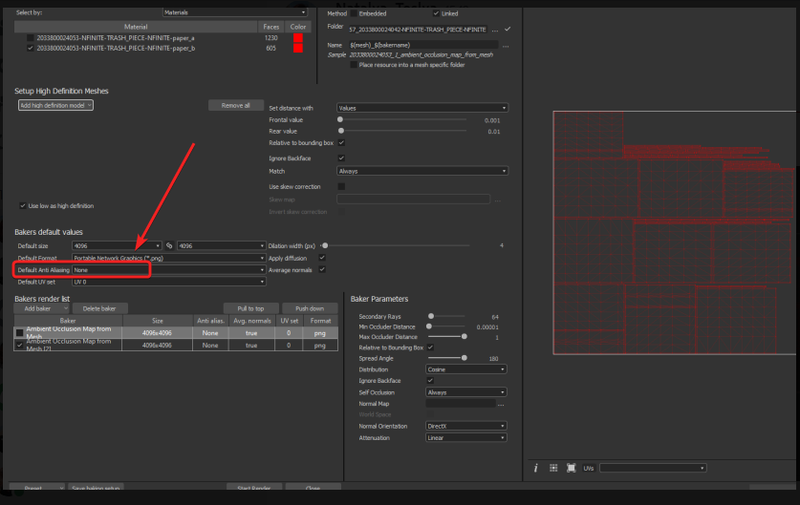Click the Format column header in bakers list

pos(320,321)
